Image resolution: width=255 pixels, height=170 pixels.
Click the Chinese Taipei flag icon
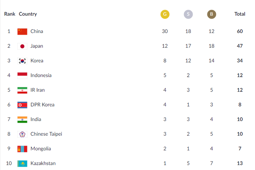(x=22, y=134)
